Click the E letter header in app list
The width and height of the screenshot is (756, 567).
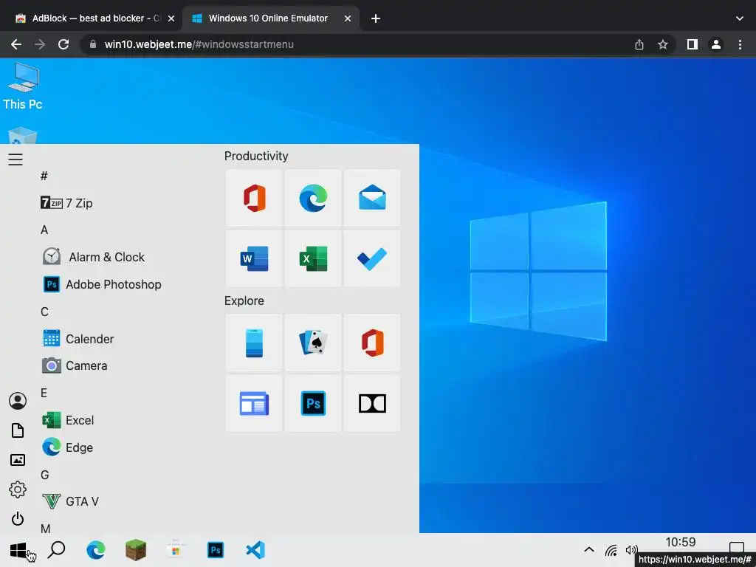click(44, 394)
